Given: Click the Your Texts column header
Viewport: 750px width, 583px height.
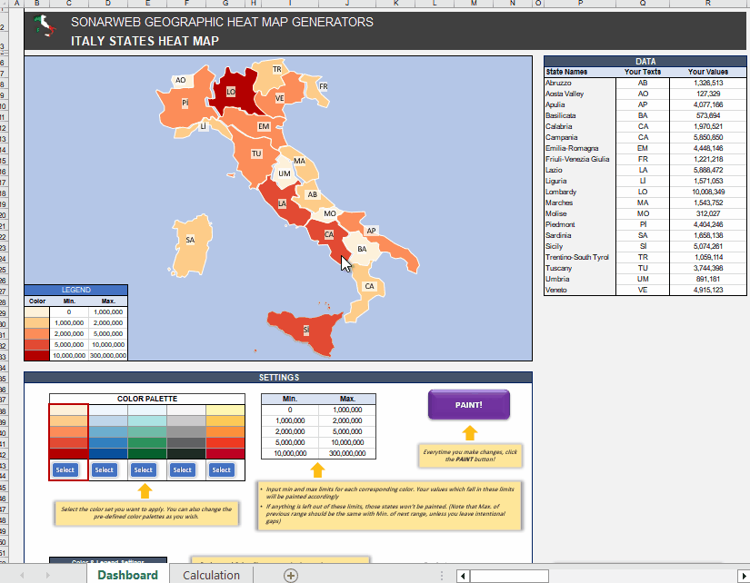Looking at the screenshot, I should [643, 72].
